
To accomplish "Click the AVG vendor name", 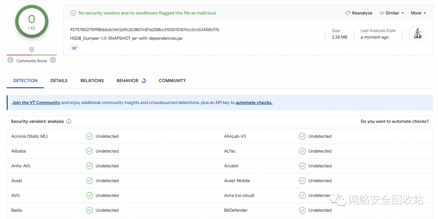I will pyautogui.click(x=16, y=196).
